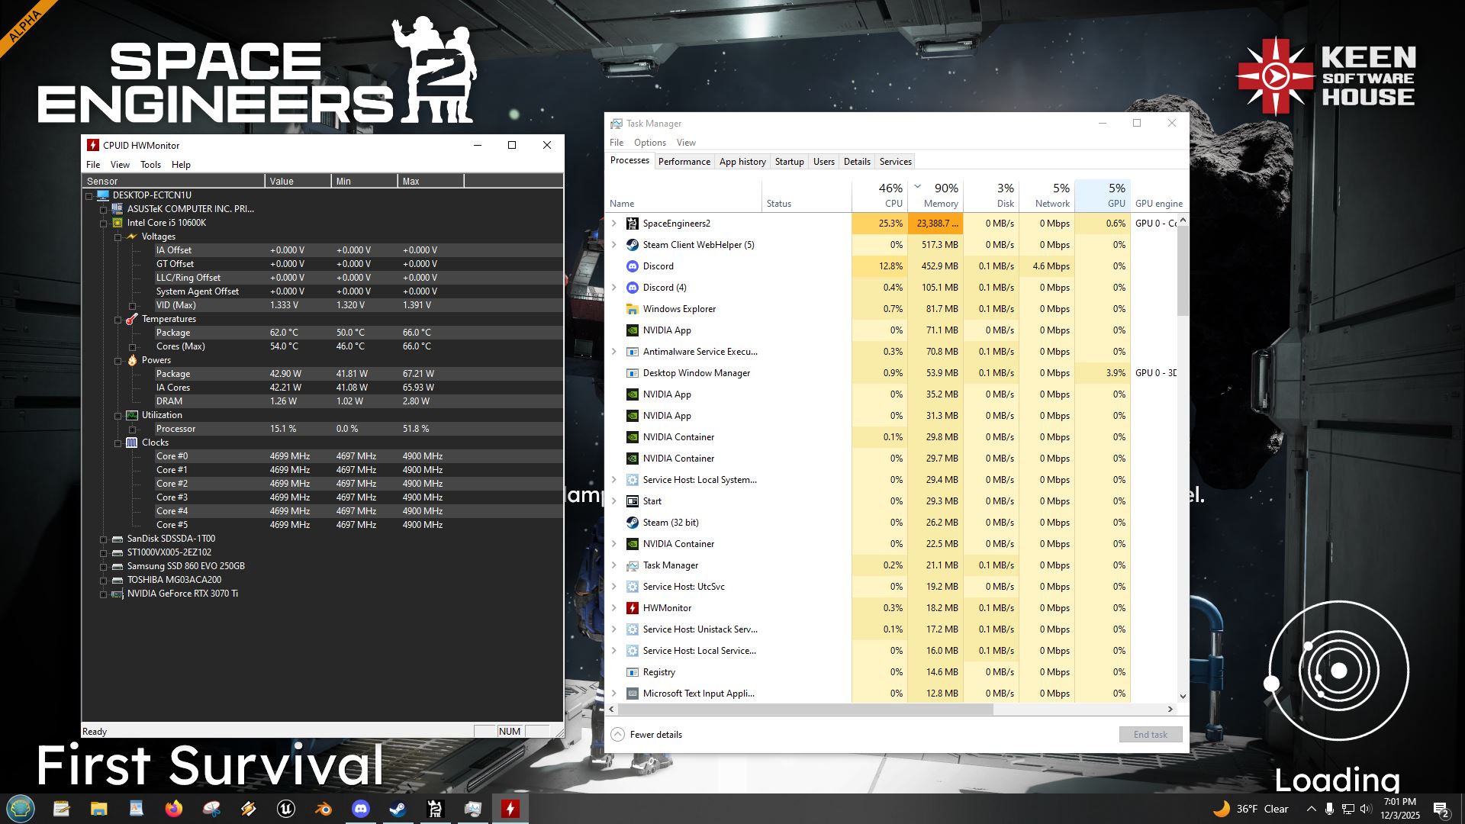Open Firefox from the taskbar

(x=174, y=809)
